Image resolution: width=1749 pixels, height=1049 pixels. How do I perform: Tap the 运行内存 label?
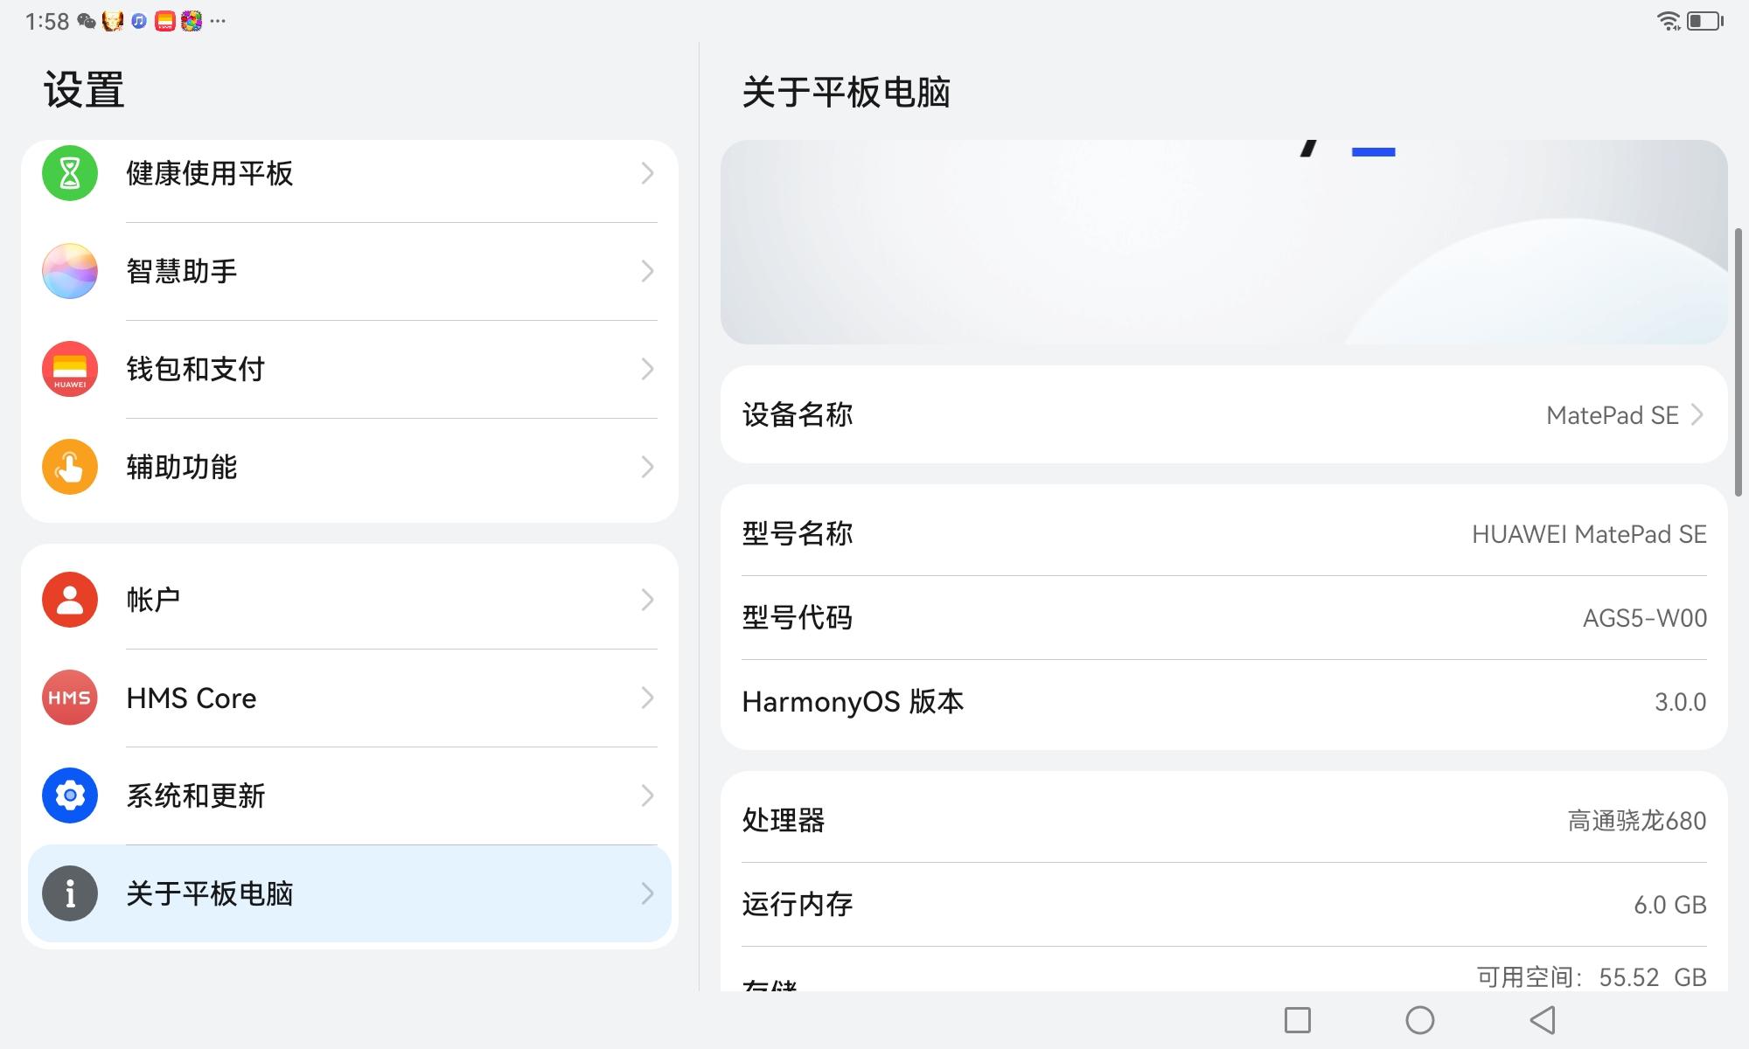(797, 904)
